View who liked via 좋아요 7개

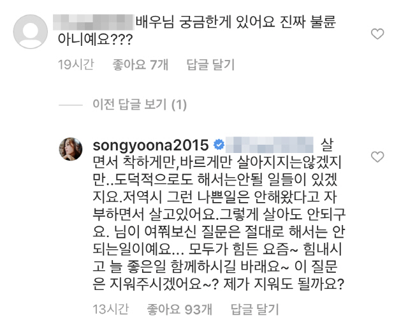pyautogui.click(x=140, y=64)
